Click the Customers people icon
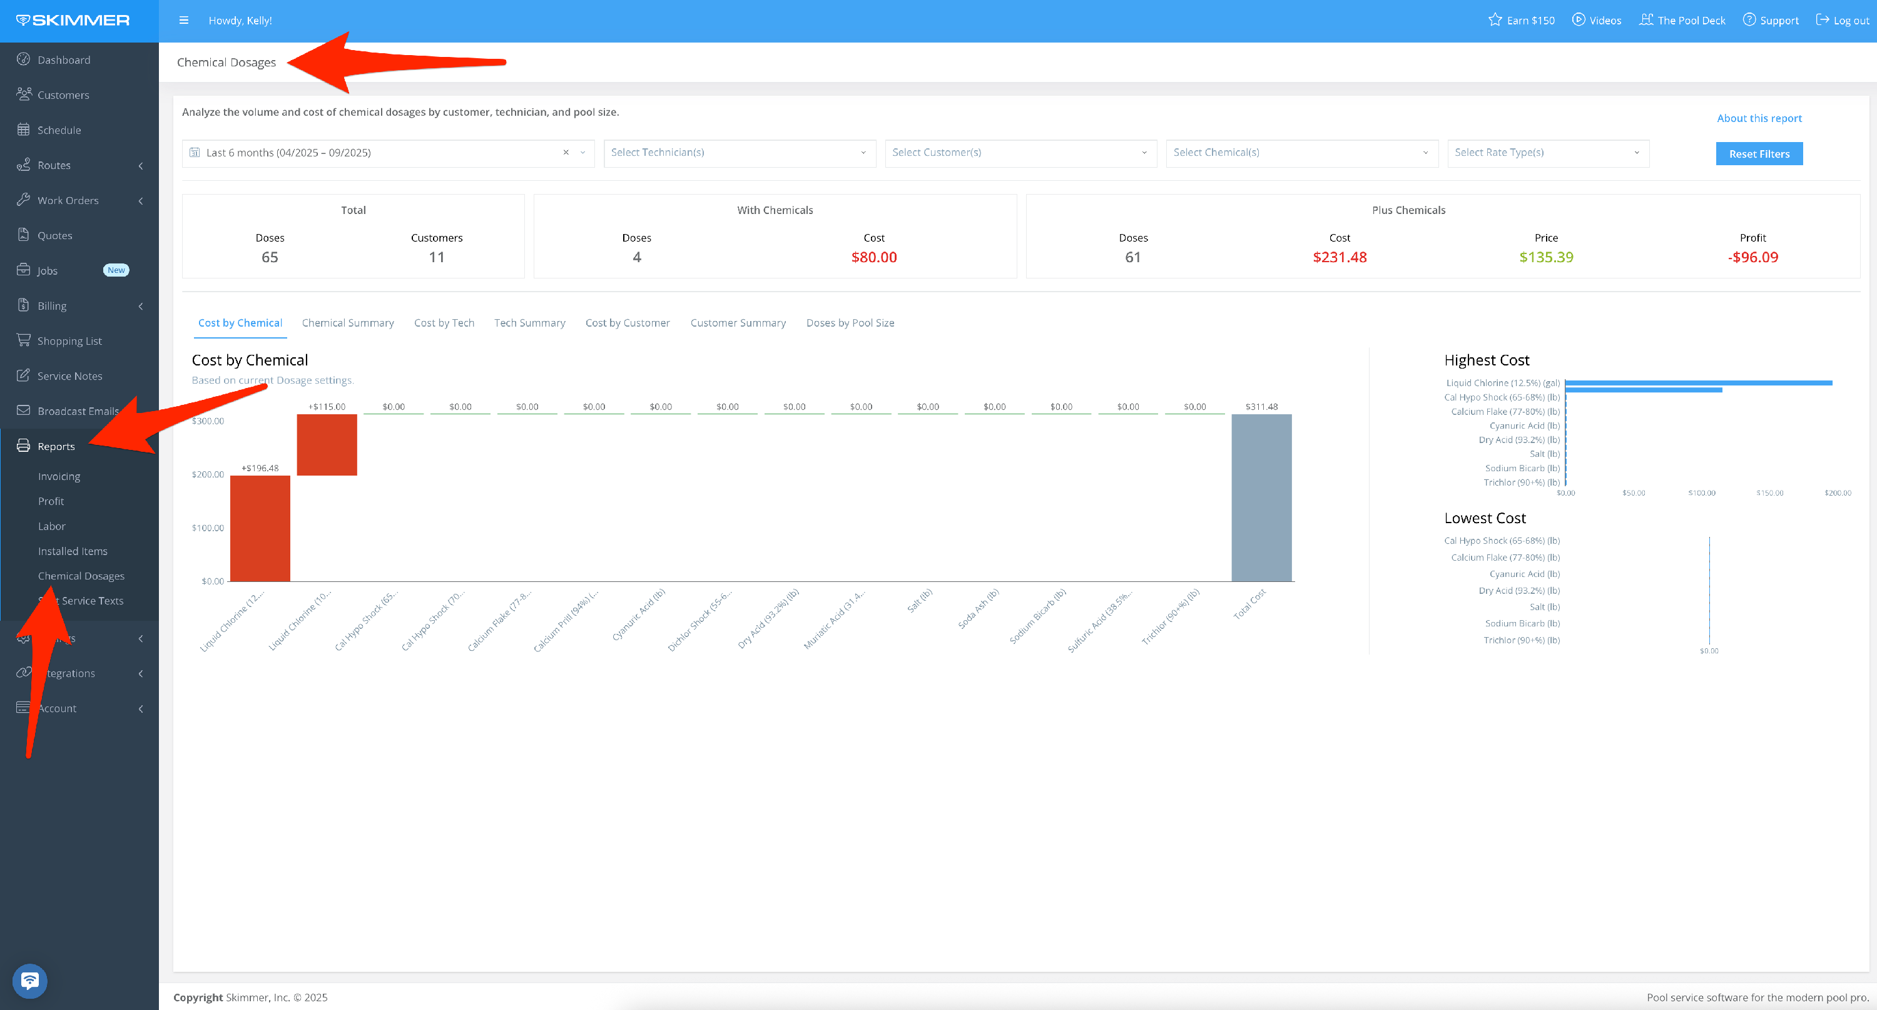 (23, 94)
